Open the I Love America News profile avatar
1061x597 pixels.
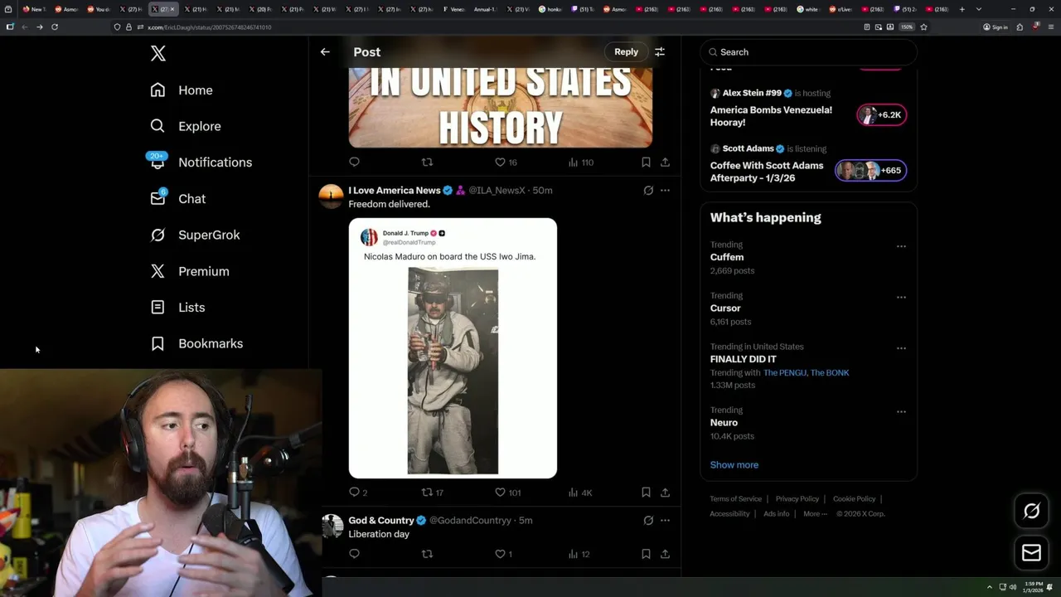click(331, 197)
